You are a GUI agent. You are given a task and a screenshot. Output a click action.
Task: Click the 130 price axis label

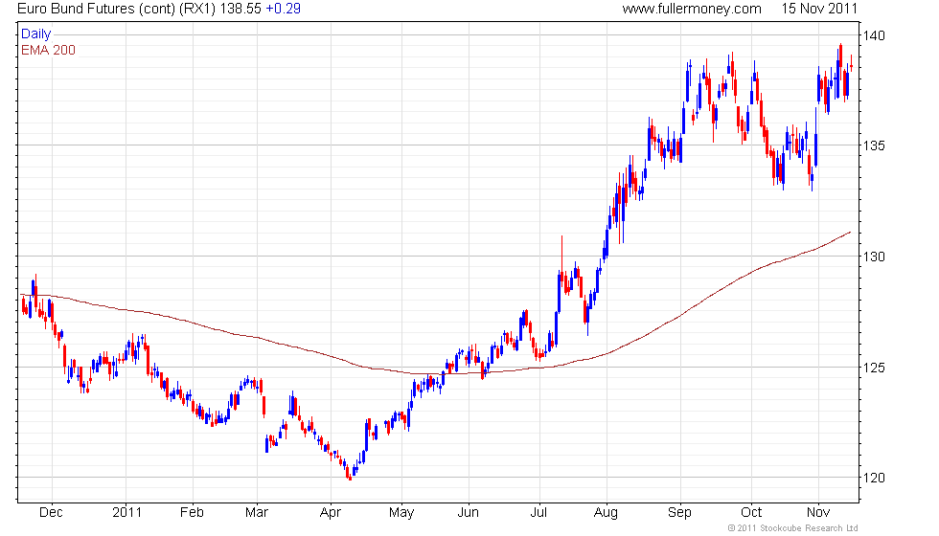tap(874, 257)
